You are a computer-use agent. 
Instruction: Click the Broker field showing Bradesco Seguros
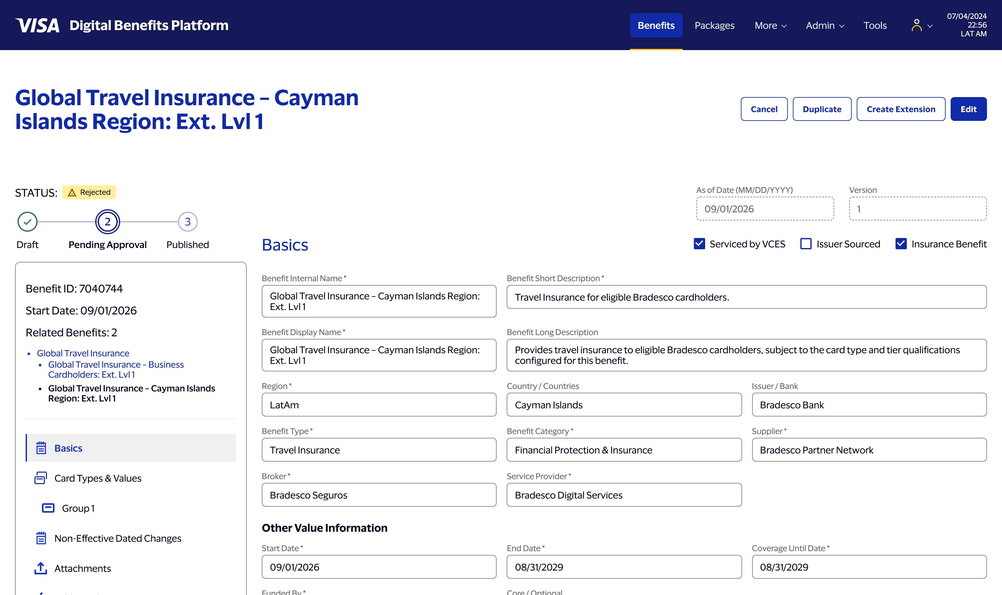tap(379, 495)
